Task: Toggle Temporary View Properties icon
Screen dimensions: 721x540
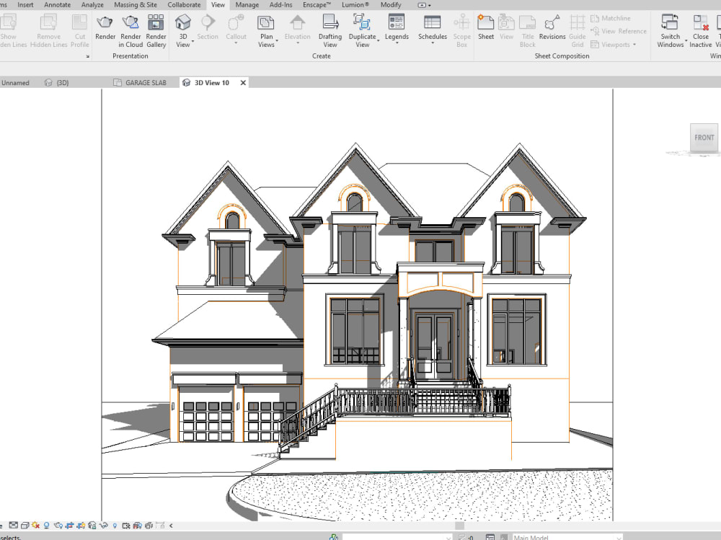Action: 126,526
